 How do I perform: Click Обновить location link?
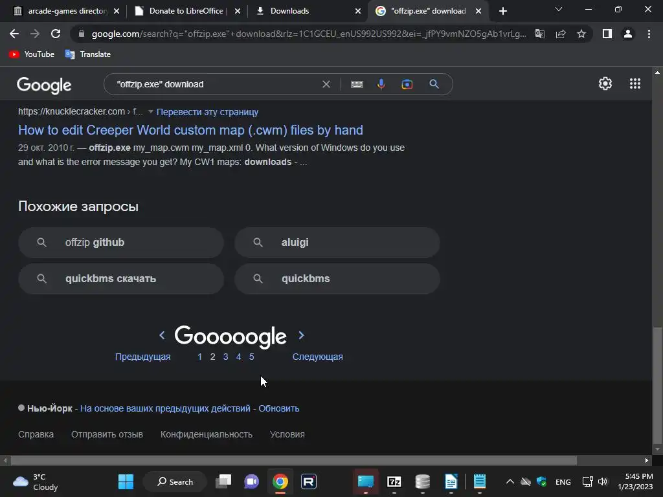pyautogui.click(x=278, y=409)
